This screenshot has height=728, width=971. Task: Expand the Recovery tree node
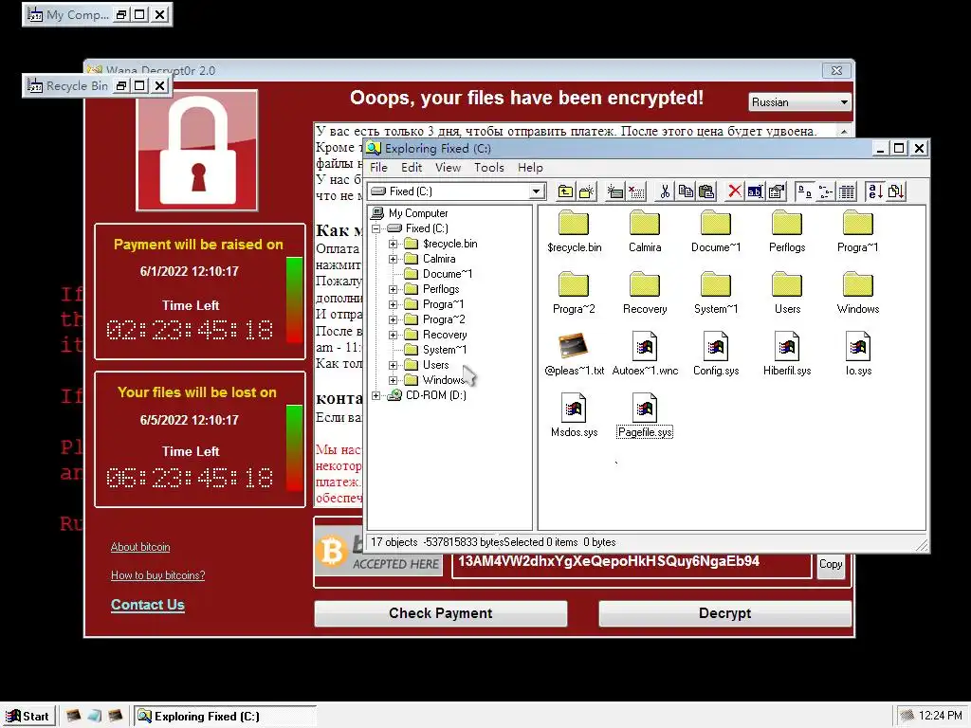[x=393, y=335]
